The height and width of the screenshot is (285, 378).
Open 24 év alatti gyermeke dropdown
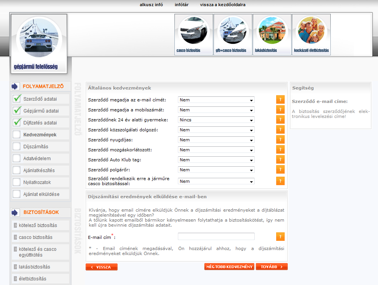tap(216, 120)
